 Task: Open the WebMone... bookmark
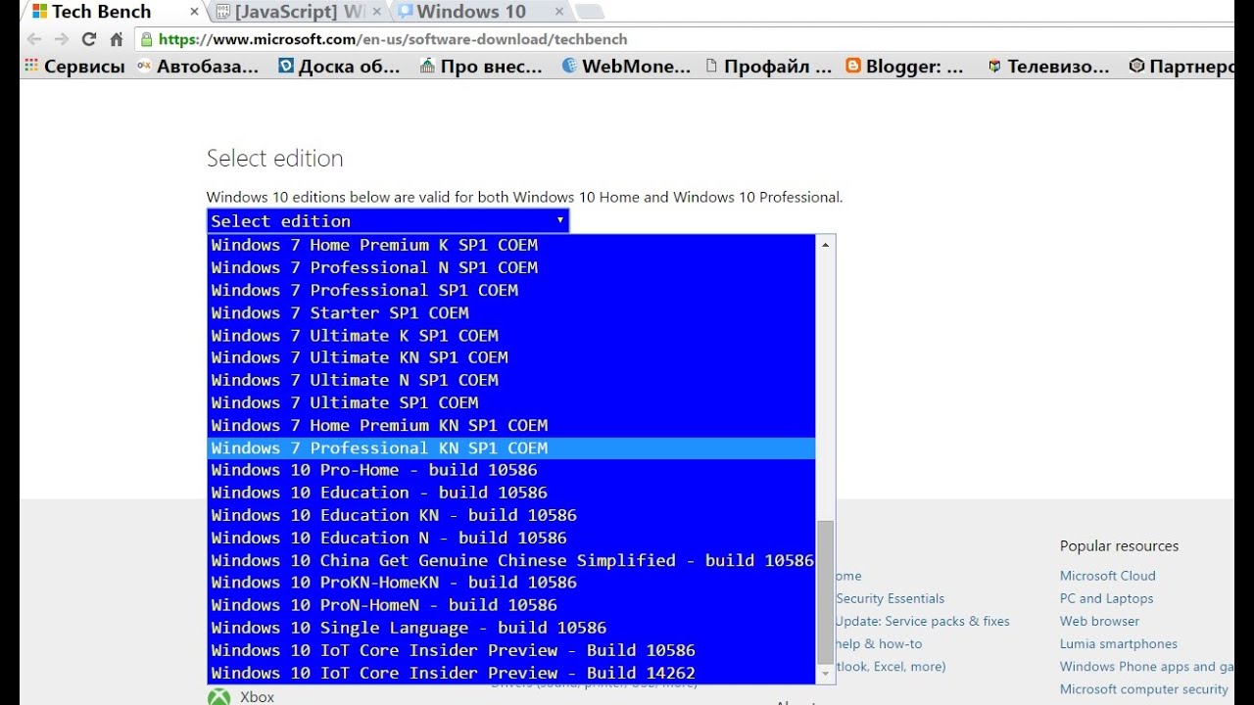[626, 67]
